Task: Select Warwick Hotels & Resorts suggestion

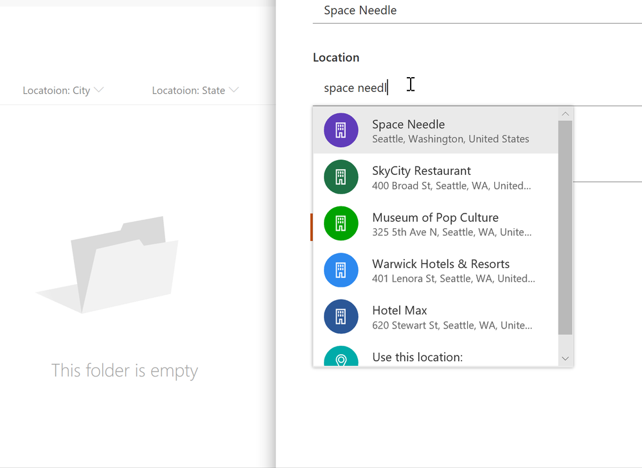Action: tap(435, 270)
